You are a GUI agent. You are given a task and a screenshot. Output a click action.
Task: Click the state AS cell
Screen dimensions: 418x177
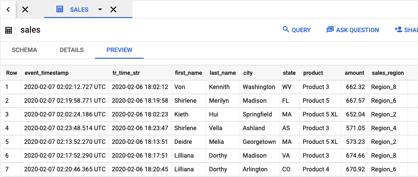point(286,128)
